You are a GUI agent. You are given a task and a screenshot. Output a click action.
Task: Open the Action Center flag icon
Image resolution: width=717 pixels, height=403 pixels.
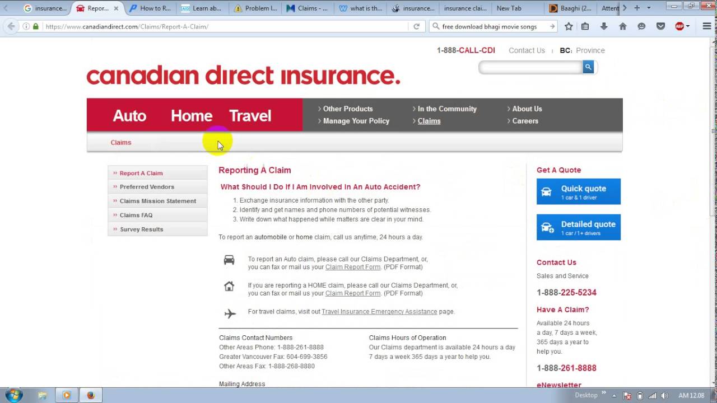click(x=628, y=396)
